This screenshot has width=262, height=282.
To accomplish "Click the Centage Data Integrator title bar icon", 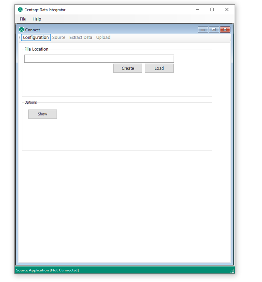I will tap(20, 10).
